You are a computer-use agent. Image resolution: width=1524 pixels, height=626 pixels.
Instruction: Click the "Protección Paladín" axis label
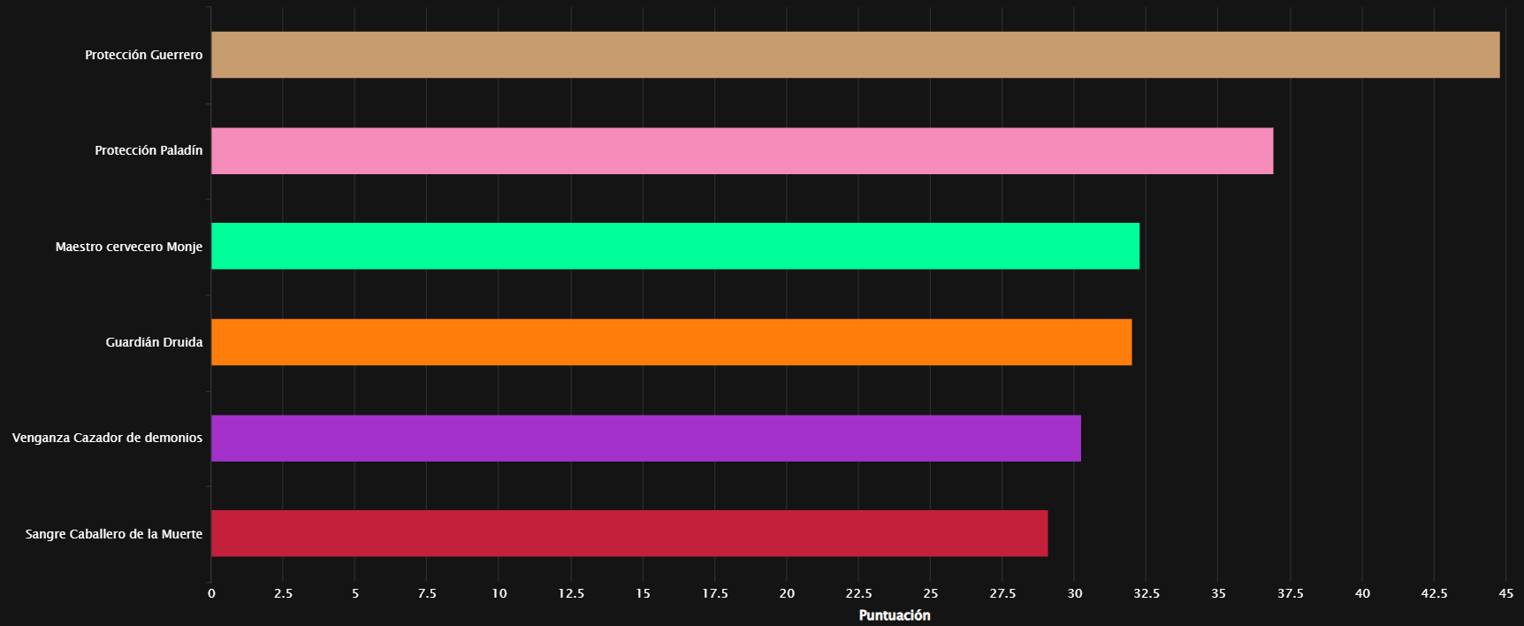pos(149,150)
